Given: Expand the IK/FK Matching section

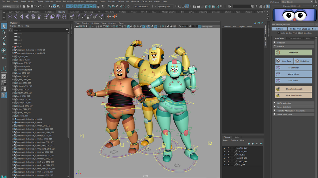Looking at the screenshot, I should (293, 103).
